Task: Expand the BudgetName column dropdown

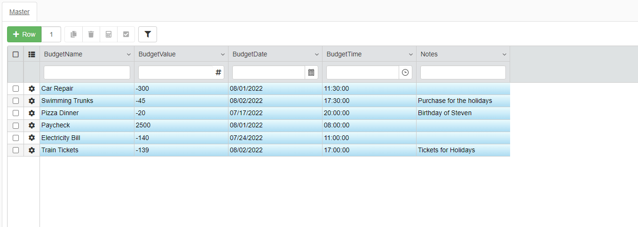Action: click(x=128, y=55)
